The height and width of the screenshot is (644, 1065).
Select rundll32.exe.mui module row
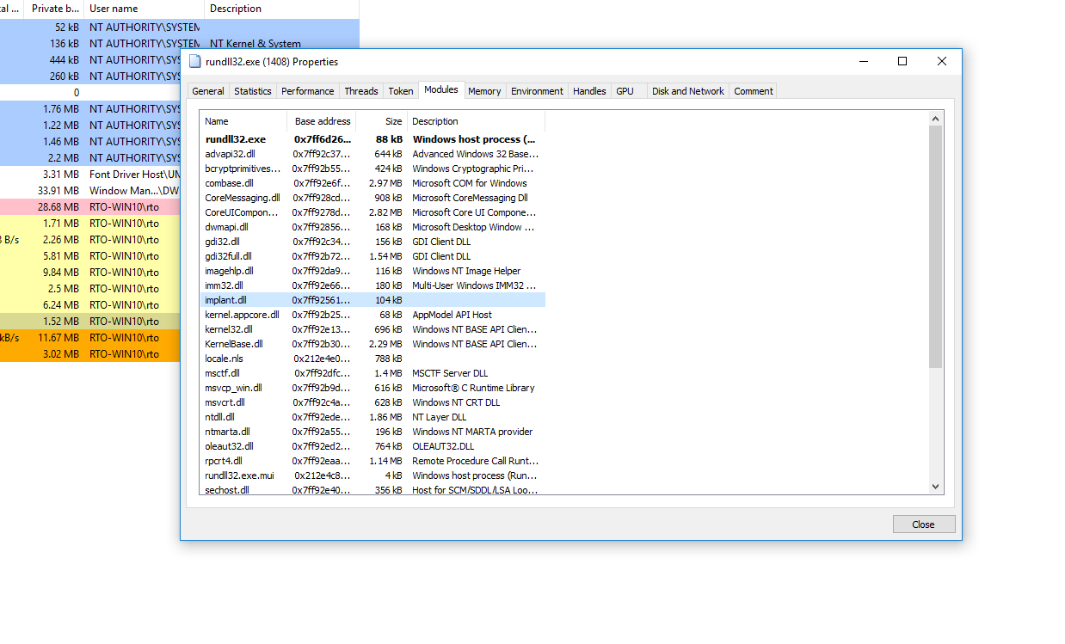[x=372, y=475]
